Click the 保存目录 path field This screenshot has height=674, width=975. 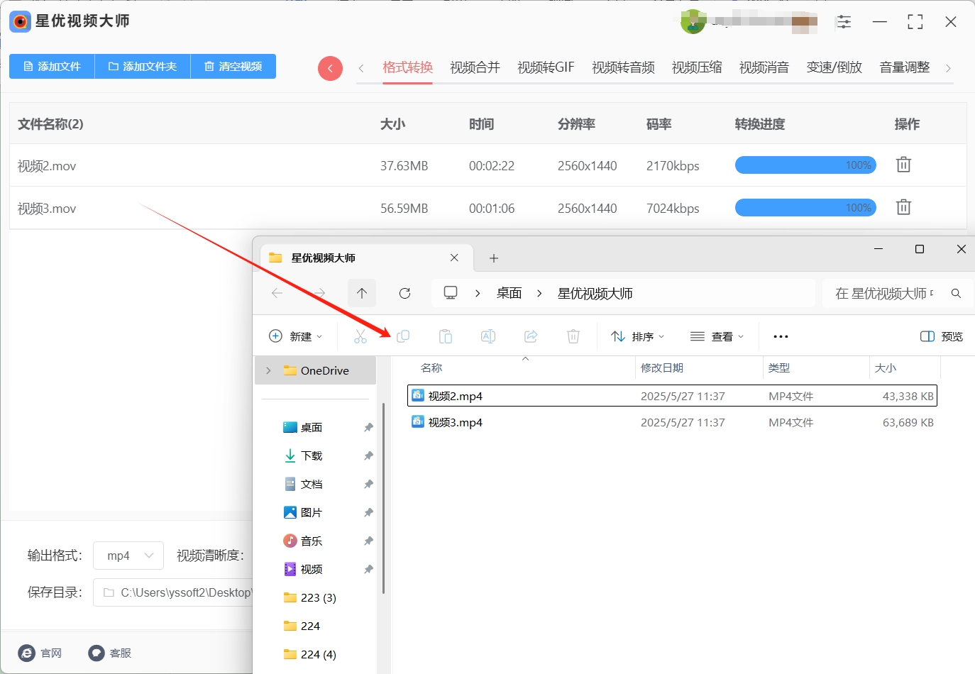click(x=173, y=592)
